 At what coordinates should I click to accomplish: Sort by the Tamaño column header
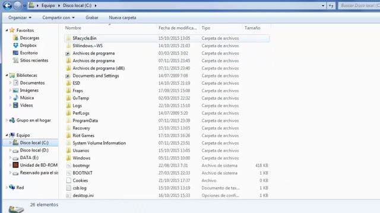[256, 28]
